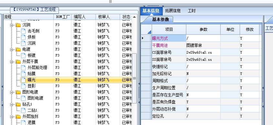Click the 项目 column header
273x125 pixels.
pos(169,29)
